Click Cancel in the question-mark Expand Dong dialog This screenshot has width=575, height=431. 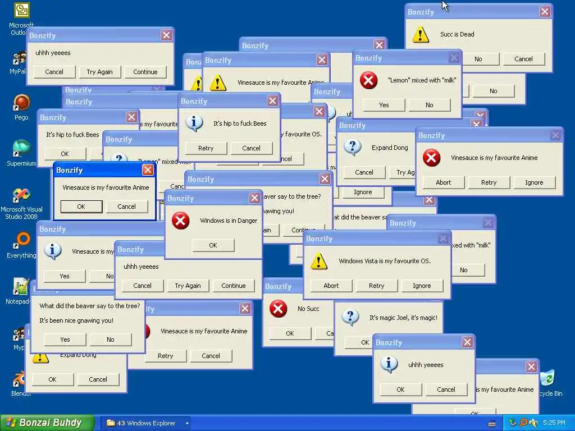pyautogui.click(x=364, y=172)
